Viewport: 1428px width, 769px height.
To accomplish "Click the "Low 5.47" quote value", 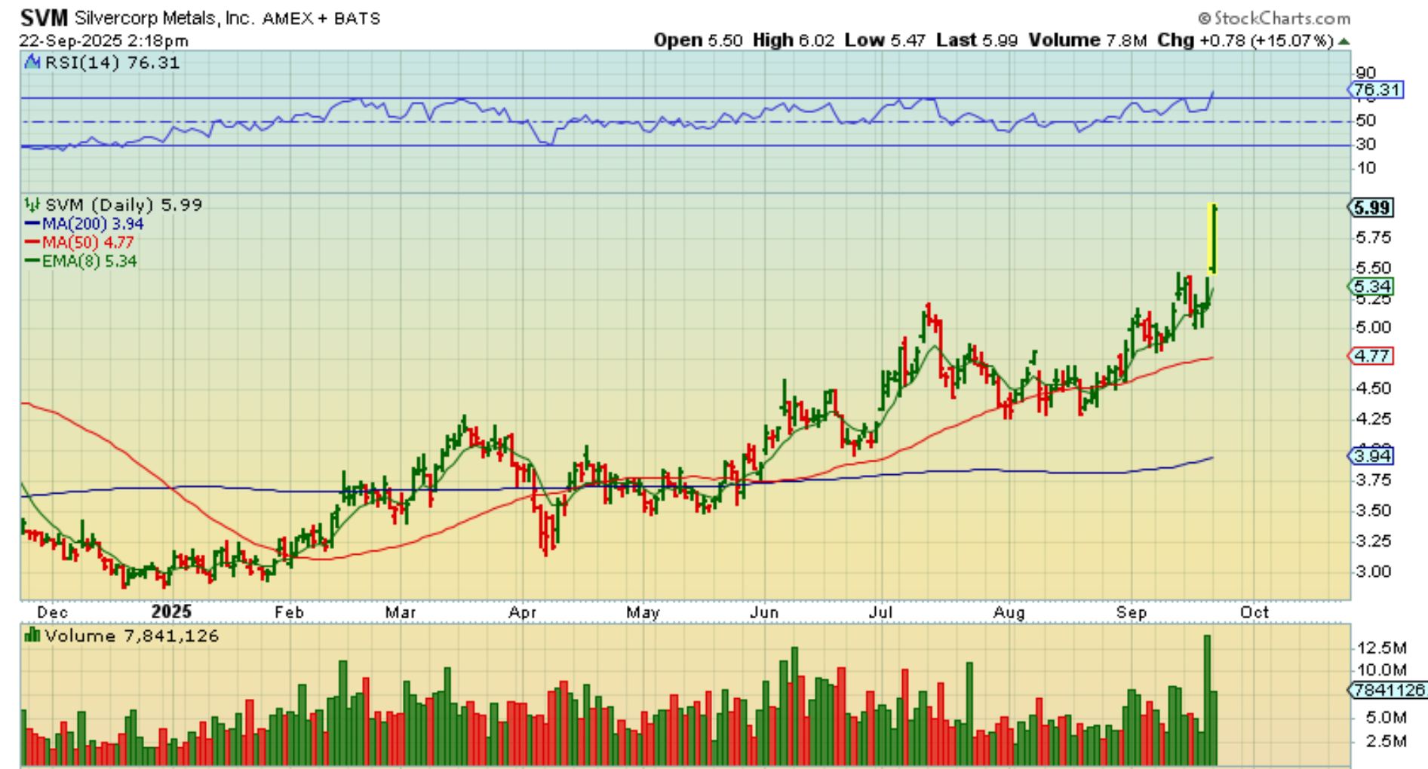I will (x=885, y=41).
